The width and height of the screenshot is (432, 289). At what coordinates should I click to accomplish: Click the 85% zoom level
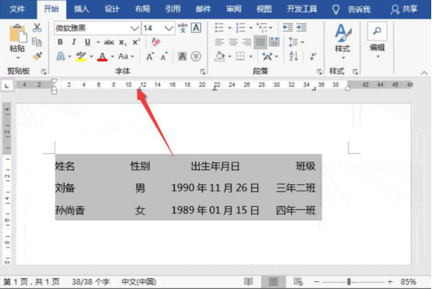[409, 282]
